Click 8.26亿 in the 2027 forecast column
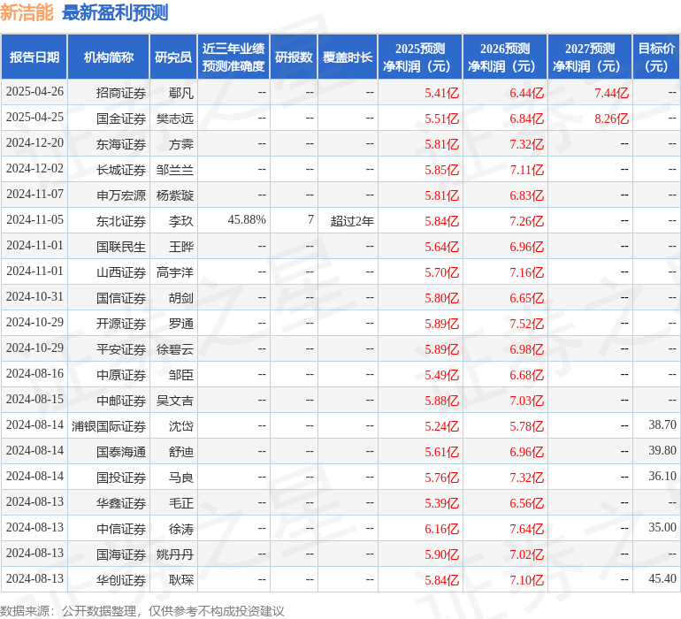 (x=611, y=118)
